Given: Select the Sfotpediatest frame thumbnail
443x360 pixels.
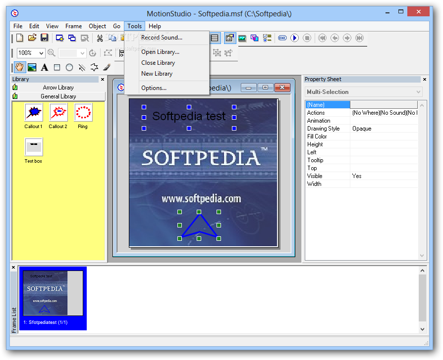Looking at the screenshot, I should 53,298.
